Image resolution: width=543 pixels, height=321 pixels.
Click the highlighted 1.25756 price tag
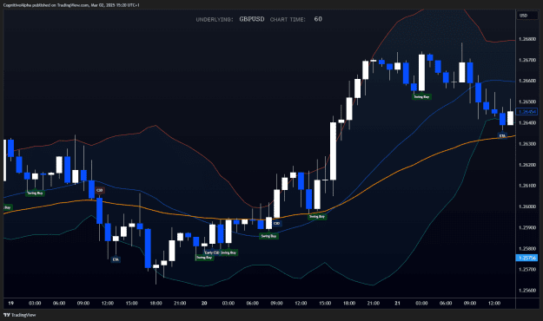(x=526, y=258)
